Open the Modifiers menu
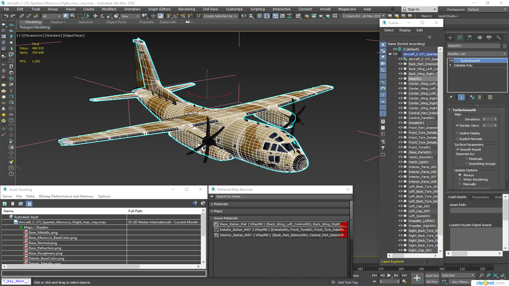Viewport: 509px width, 286px height. point(109,9)
